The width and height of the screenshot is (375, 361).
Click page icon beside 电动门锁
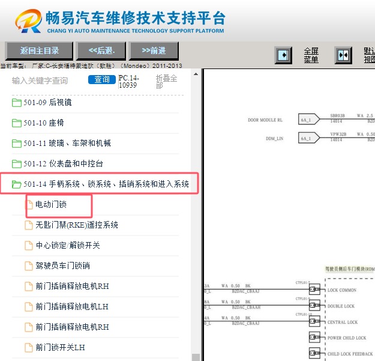[29, 205]
